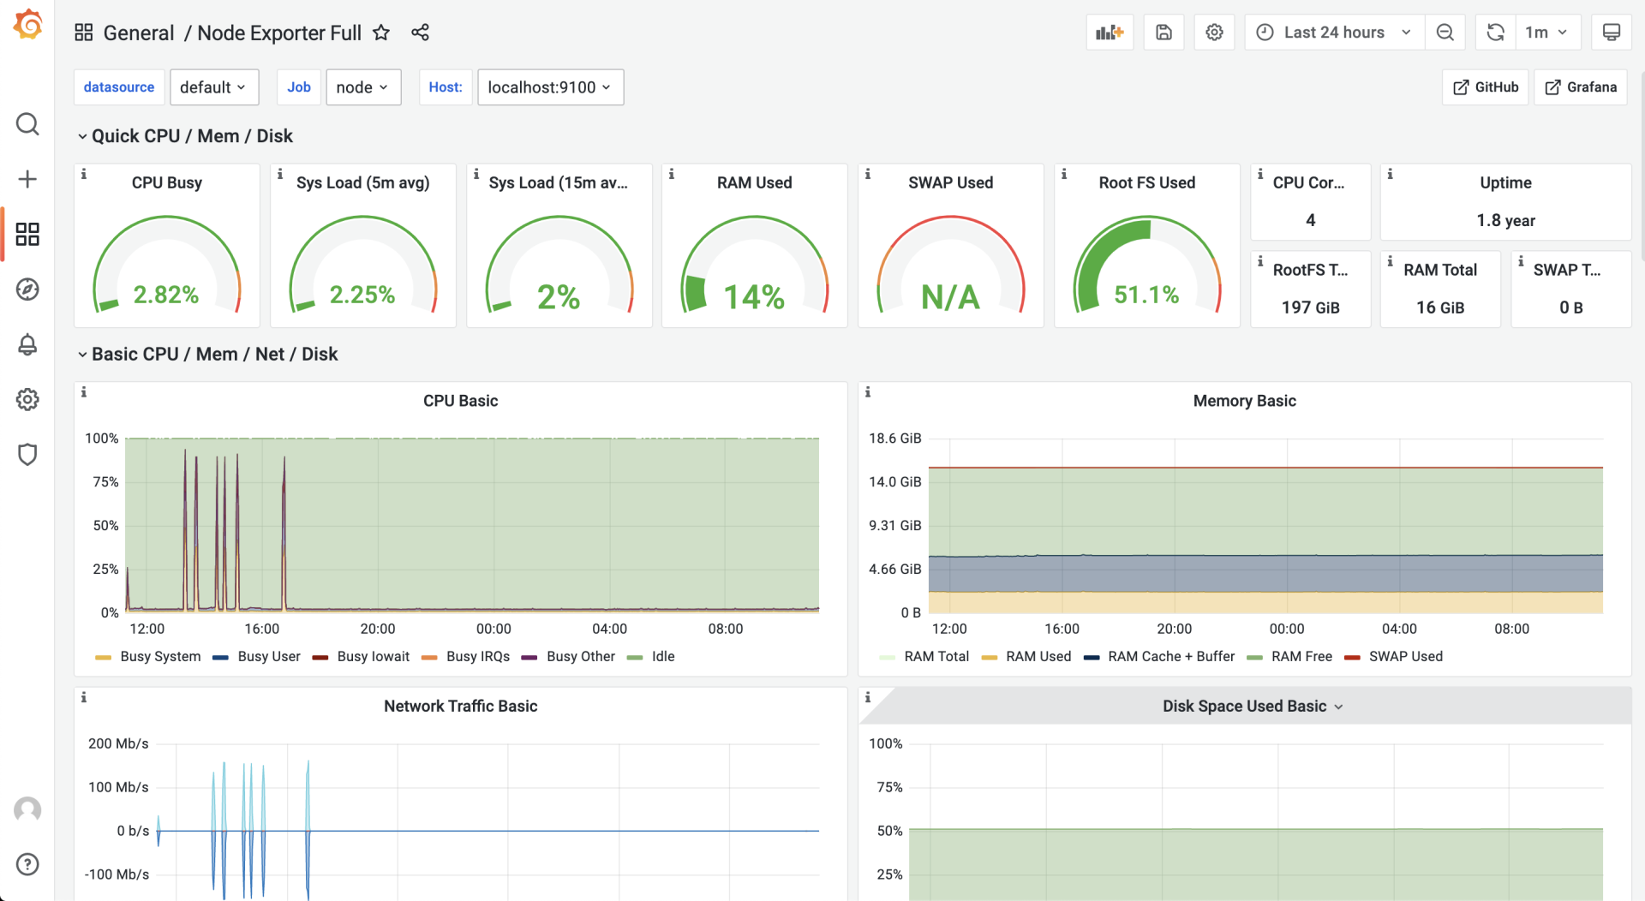The image size is (1645, 901).
Task: Open dashboard settings gear in top bar
Action: 1214,33
